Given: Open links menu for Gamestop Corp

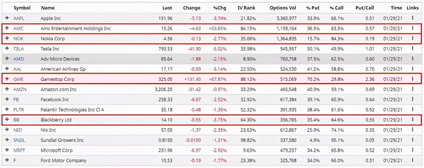Looking at the screenshot, I should click(412, 79).
